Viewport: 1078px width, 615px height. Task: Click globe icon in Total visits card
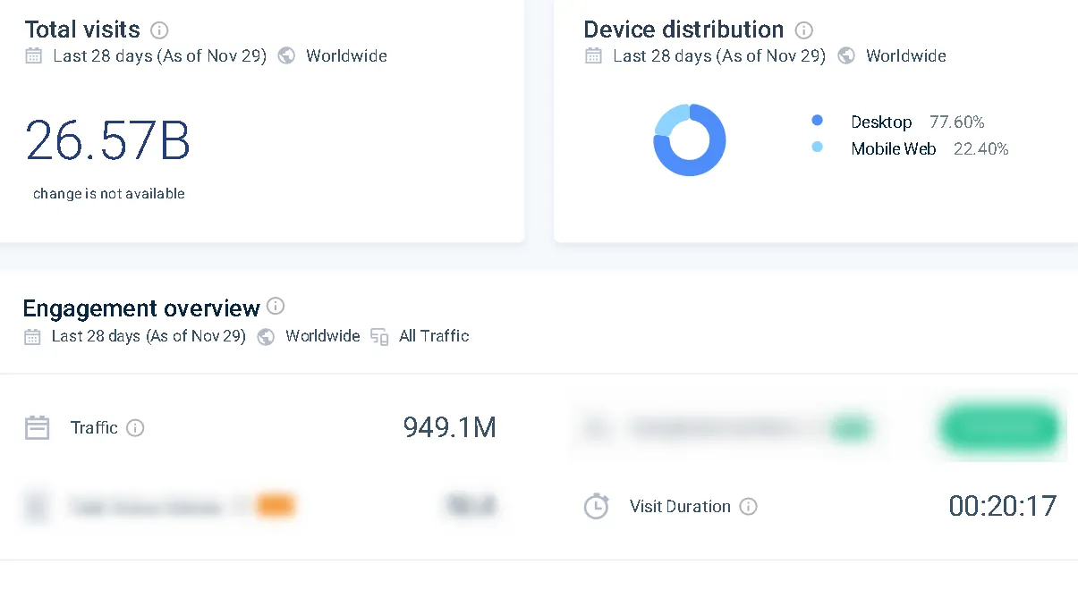click(x=286, y=55)
